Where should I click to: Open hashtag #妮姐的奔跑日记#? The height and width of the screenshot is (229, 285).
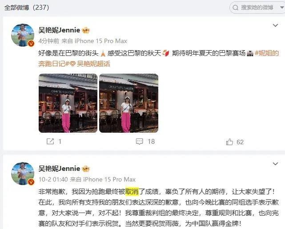click(x=158, y=59)
